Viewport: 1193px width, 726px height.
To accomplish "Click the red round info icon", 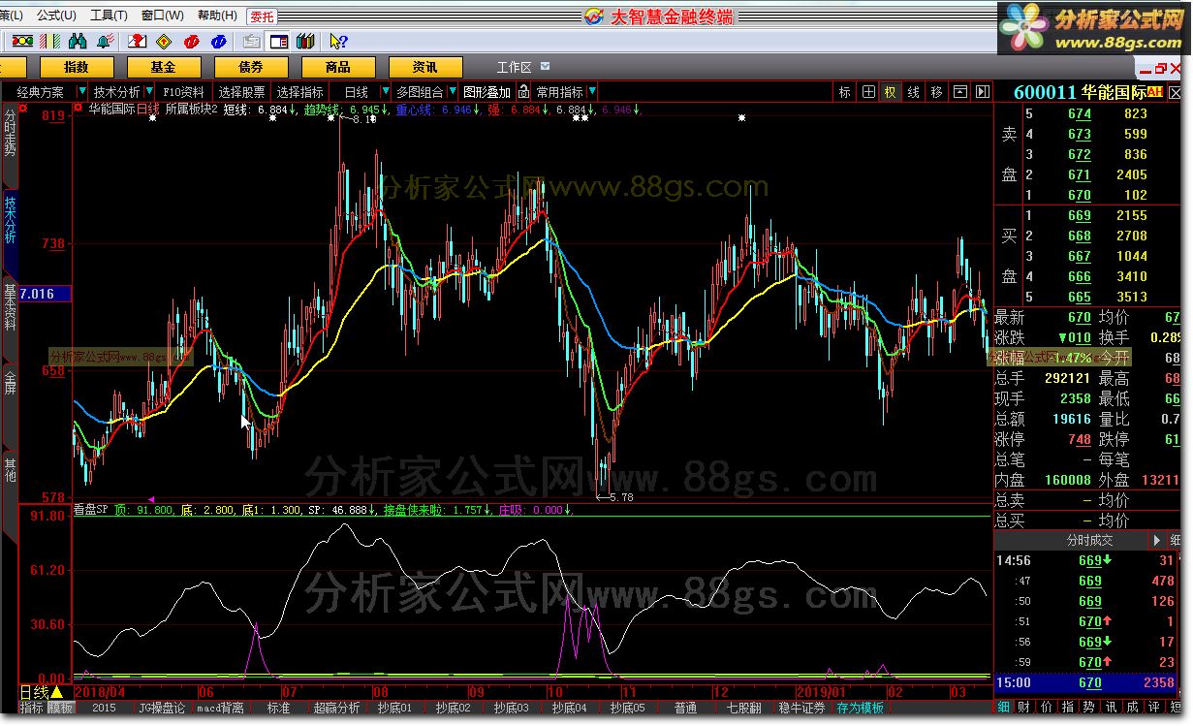I will 191,41.
